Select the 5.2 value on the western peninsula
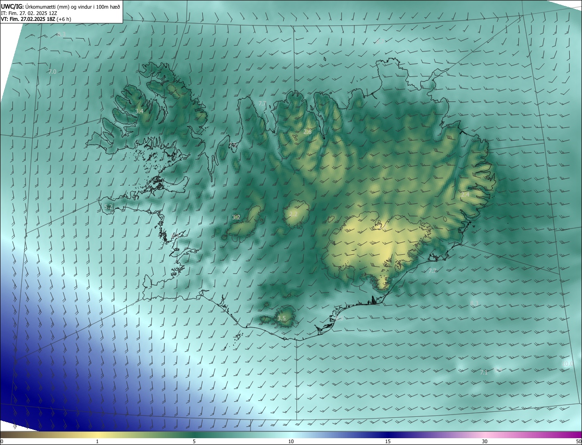 (108, 207)
